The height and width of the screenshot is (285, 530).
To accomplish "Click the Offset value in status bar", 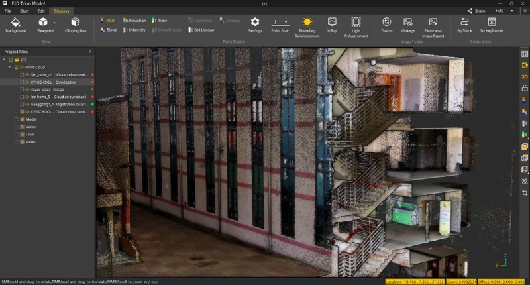I will 502,282.
